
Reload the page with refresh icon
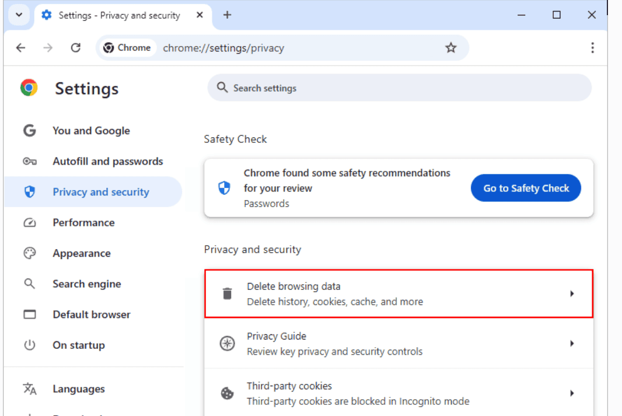pos(75,48)
